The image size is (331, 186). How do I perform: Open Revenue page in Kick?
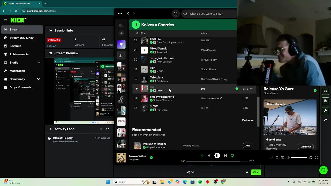[22, 46]
